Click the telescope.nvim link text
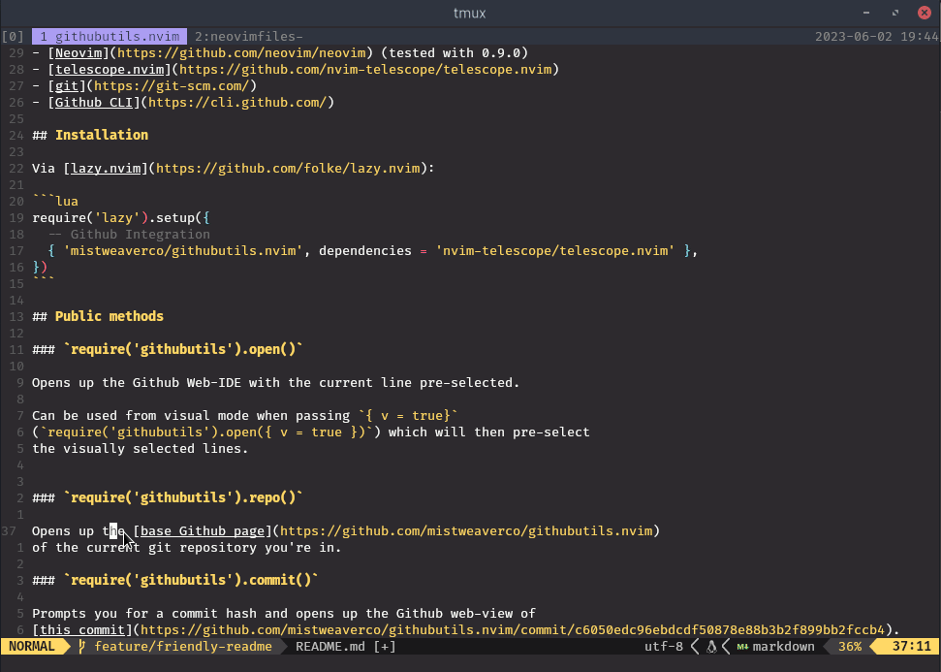 pos(110,69)
